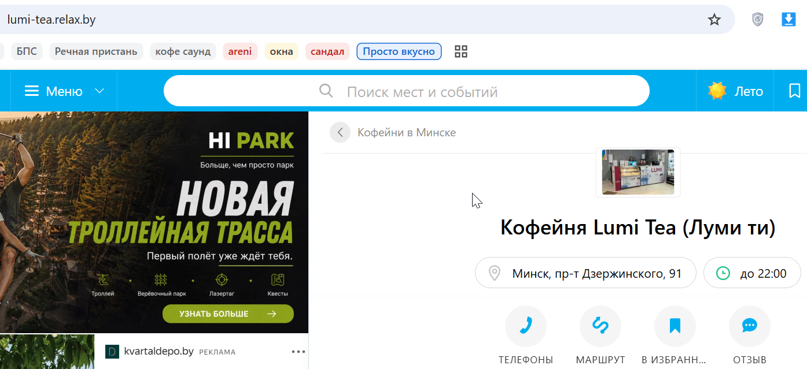Image resolution: width=807 pixels, height=369 pixels.
Task: Click the map pin icon by the address
Action: pos(494,273)
